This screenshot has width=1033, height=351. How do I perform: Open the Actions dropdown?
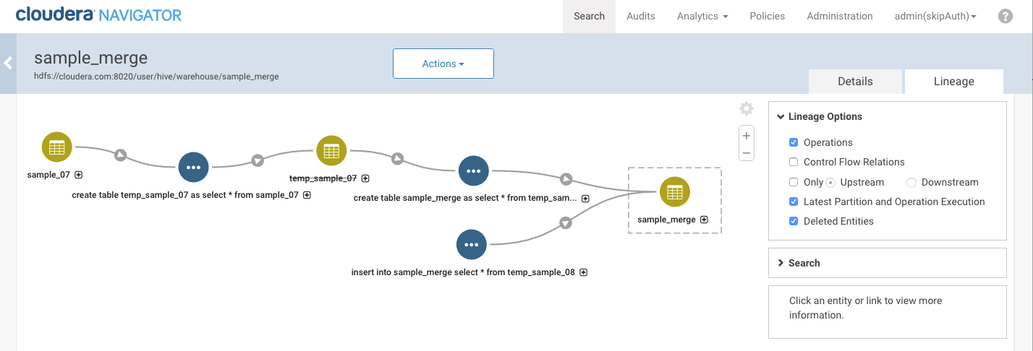coord(443,64)
